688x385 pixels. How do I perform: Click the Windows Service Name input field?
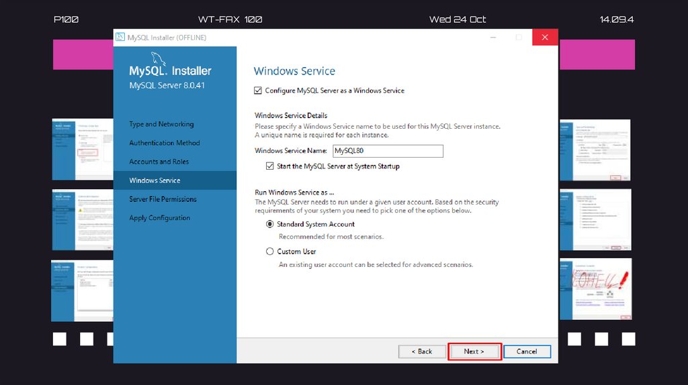coord(388,151)
